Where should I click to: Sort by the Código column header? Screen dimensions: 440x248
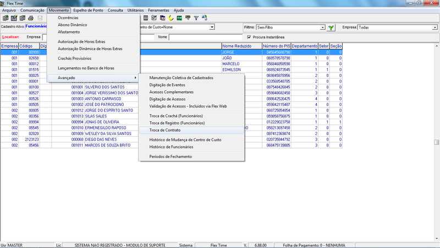[29, 46]
